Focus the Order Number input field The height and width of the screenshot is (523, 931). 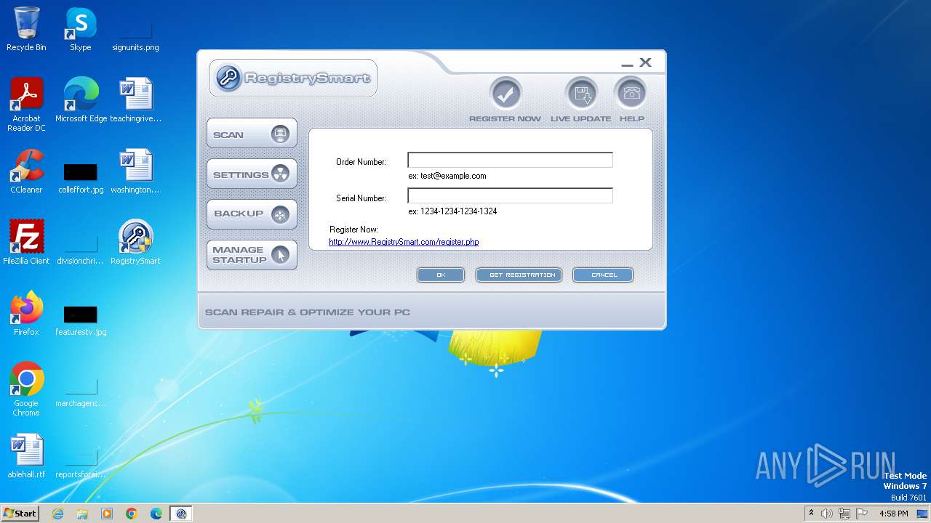510,161
